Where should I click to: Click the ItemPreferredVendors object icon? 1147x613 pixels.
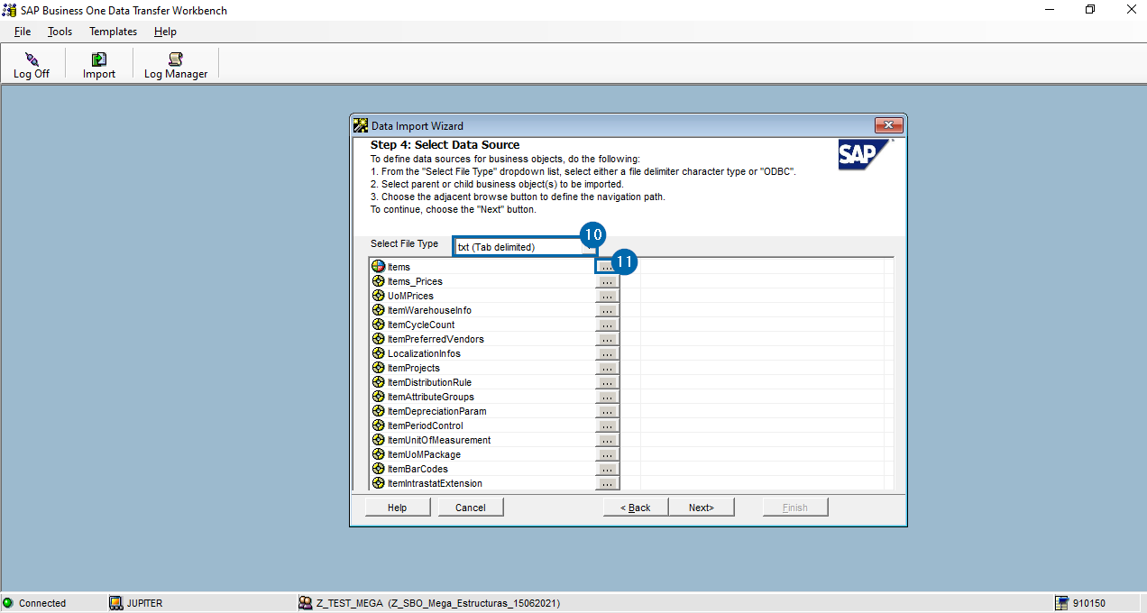pos(379,339)
